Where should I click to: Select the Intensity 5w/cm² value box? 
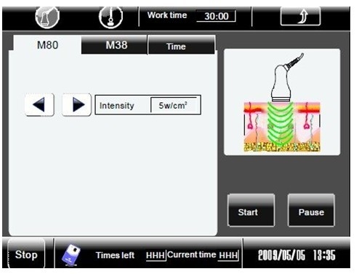point(174,105)
